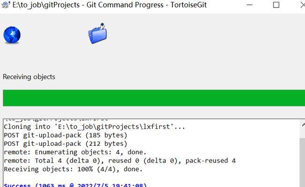Click the blue globe remote icon

pos(12,35)
